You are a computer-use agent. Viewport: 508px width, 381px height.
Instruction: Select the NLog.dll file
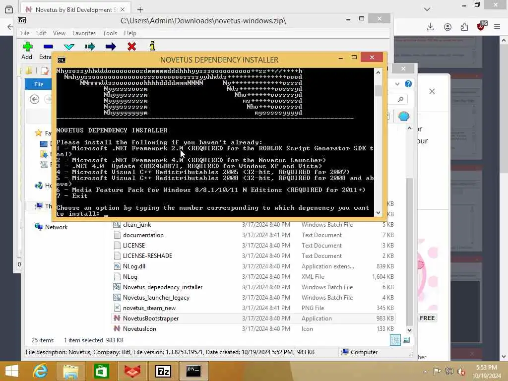pos(254,266)
